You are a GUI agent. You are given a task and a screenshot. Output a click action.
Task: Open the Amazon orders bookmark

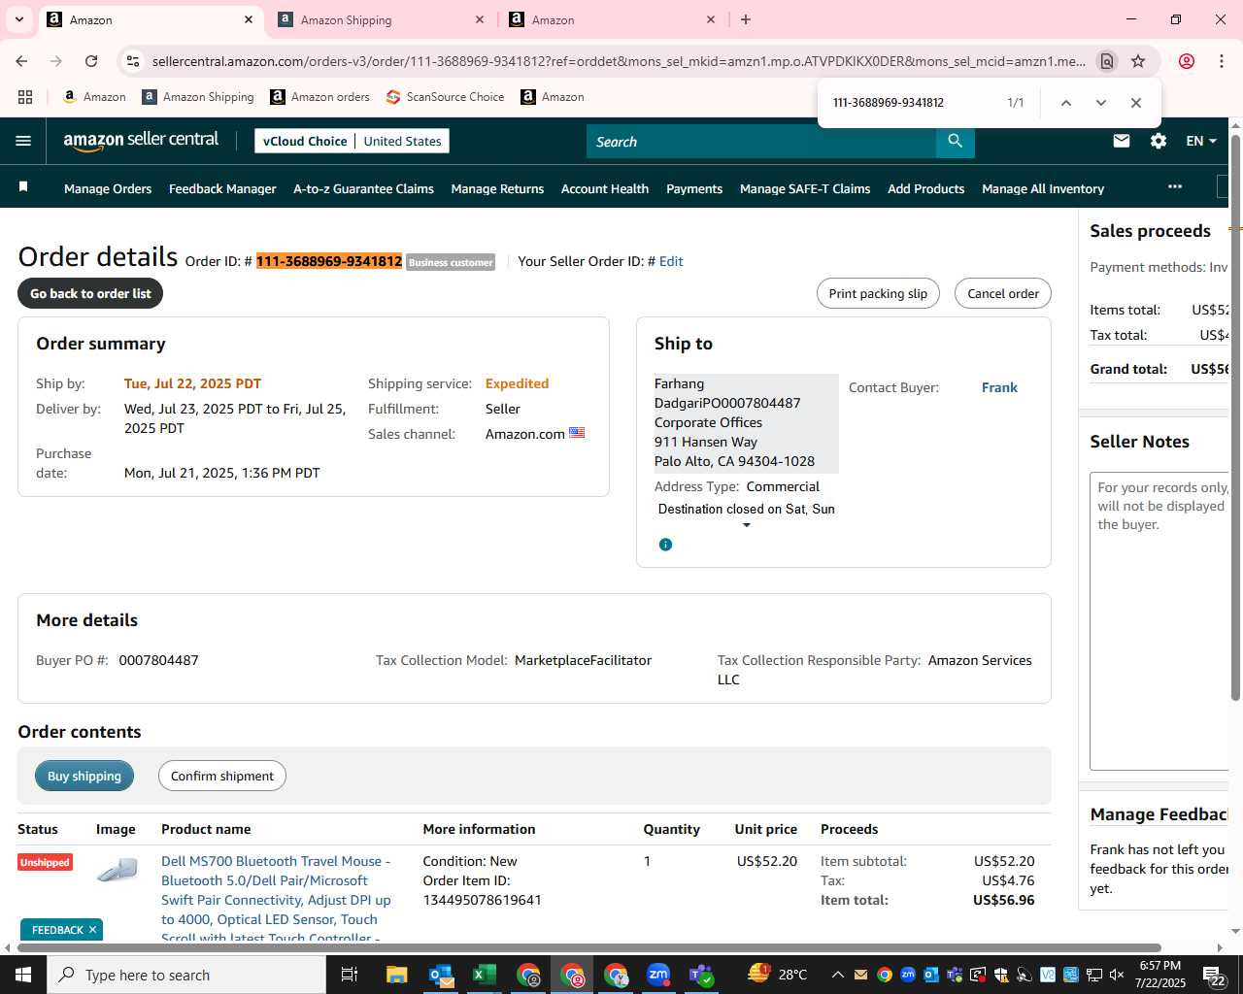[319, 97]
